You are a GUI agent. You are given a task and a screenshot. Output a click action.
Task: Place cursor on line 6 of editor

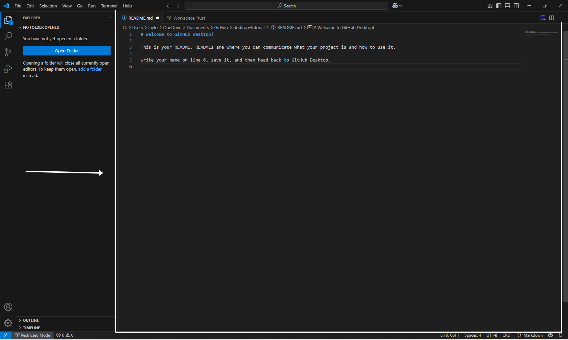click(x=332, y=67)
